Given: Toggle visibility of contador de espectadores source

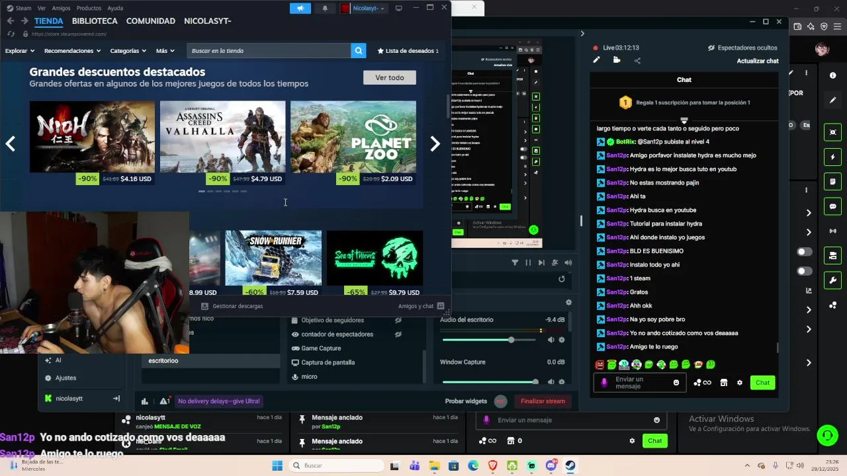Looking at the screenshot, I should click(x=398, y=334).
